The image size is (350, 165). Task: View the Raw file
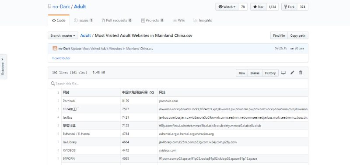(x=242, y=73)
